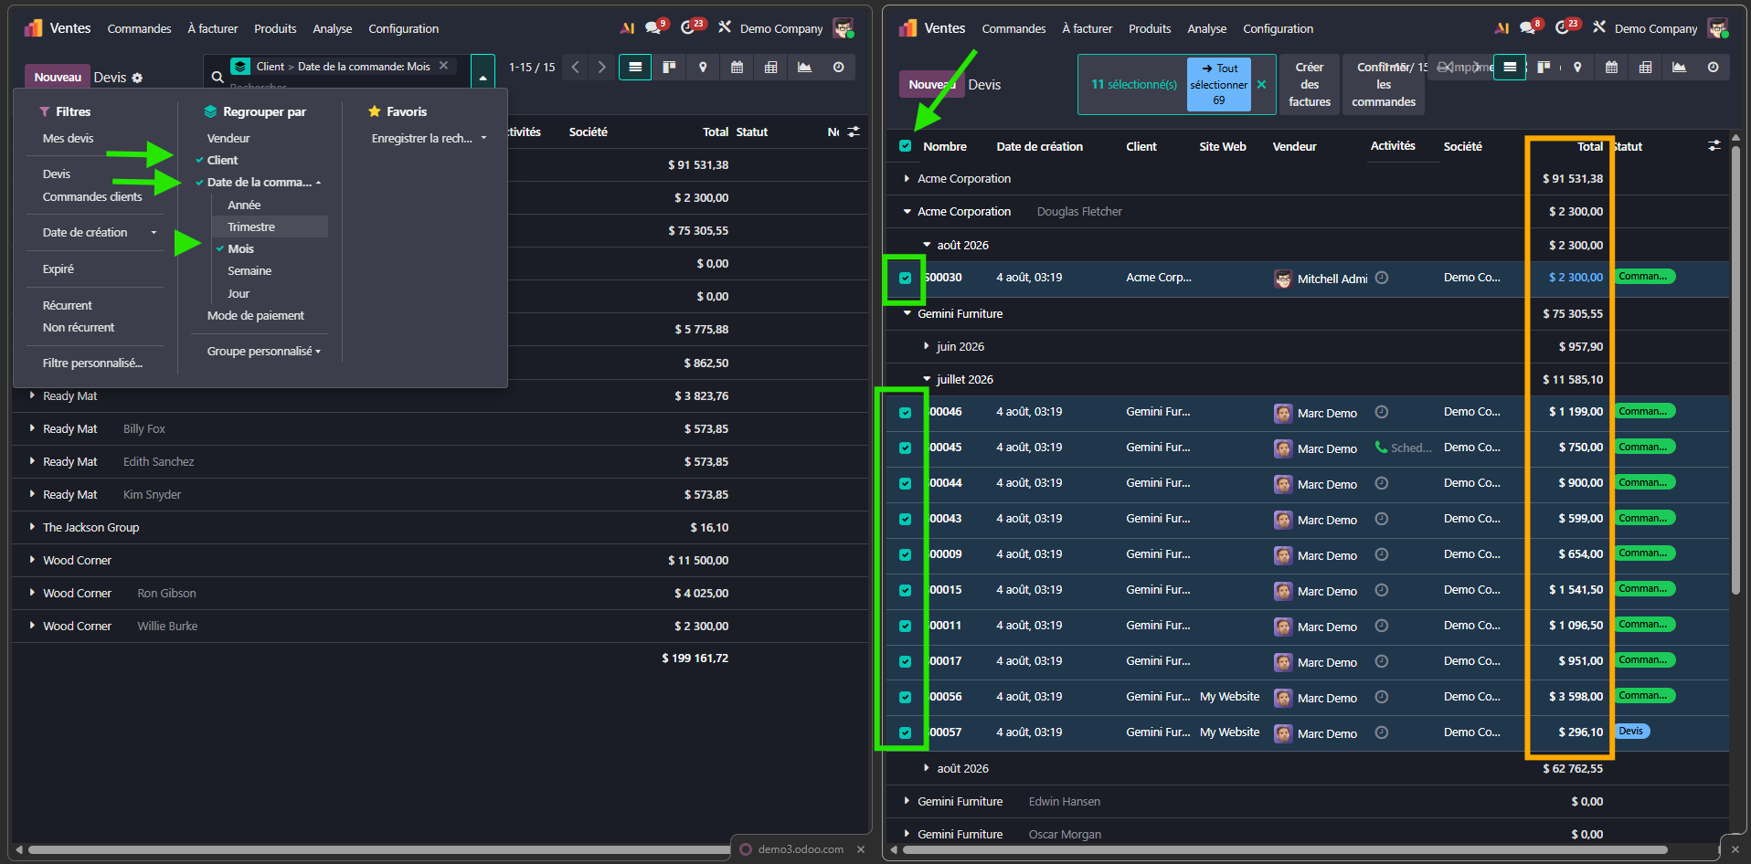
Task: Open messages icon with badge 9, left window
Action: [x=655, y=27]
